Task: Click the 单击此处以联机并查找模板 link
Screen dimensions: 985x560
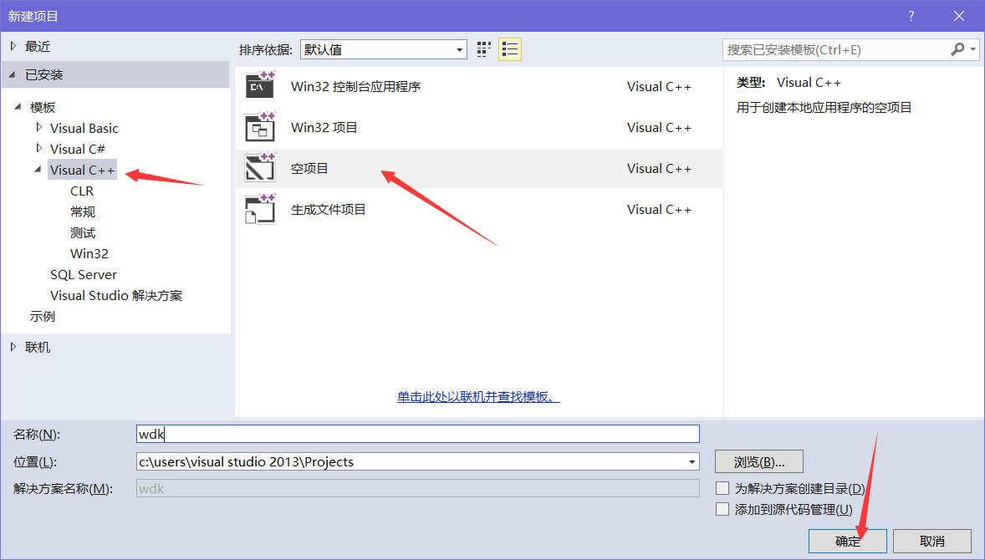Action: [x=478, y=397]
